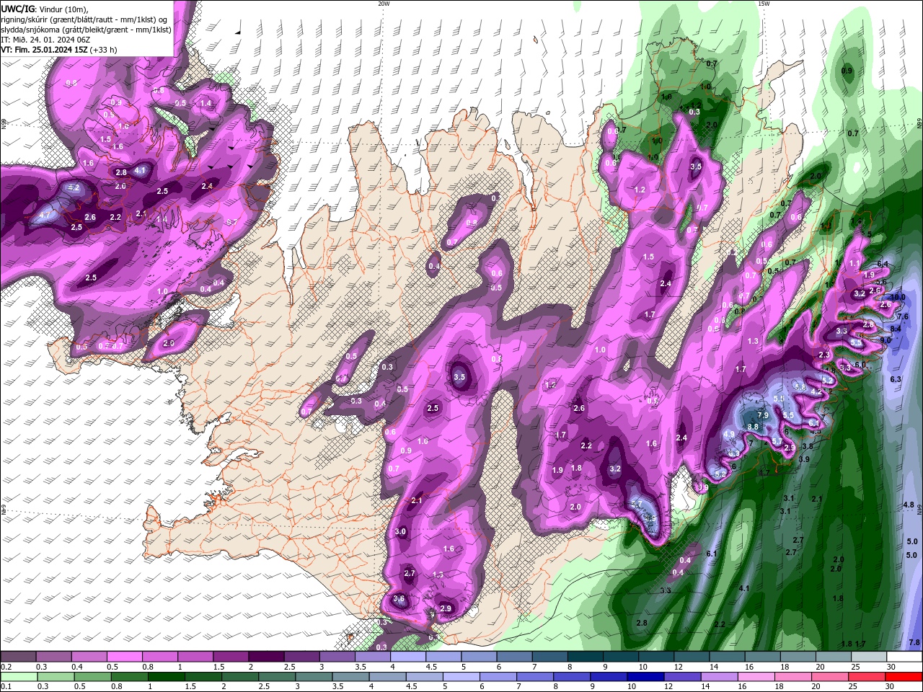Click the '3.6' value on the south coast

pos(399,600)
